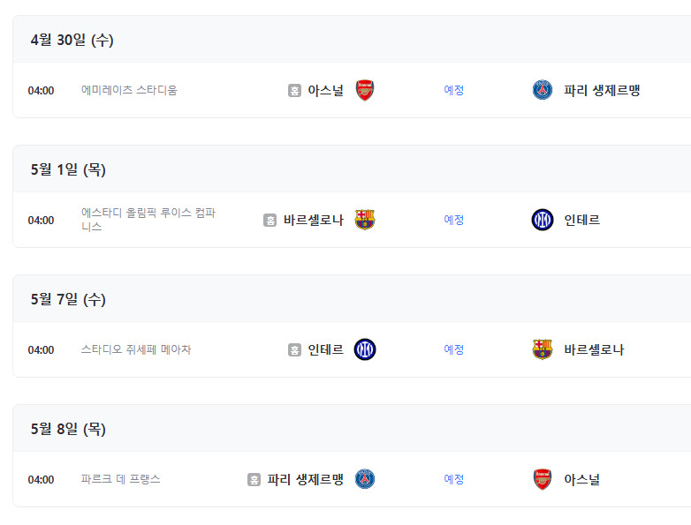The width and height of the screenshot is (691, 525).
Task: Select away team 파리 생제르맹 on April 30
Action: pyautogui.click(x=602, y=90)
